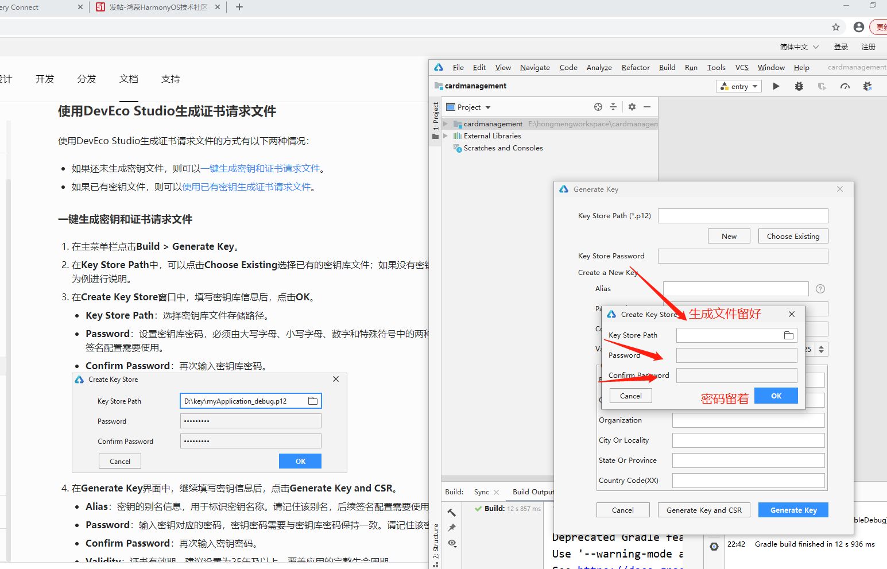Click the 登录 login link
This screenshot has height=569, width=887.
[x=841, y=47]
